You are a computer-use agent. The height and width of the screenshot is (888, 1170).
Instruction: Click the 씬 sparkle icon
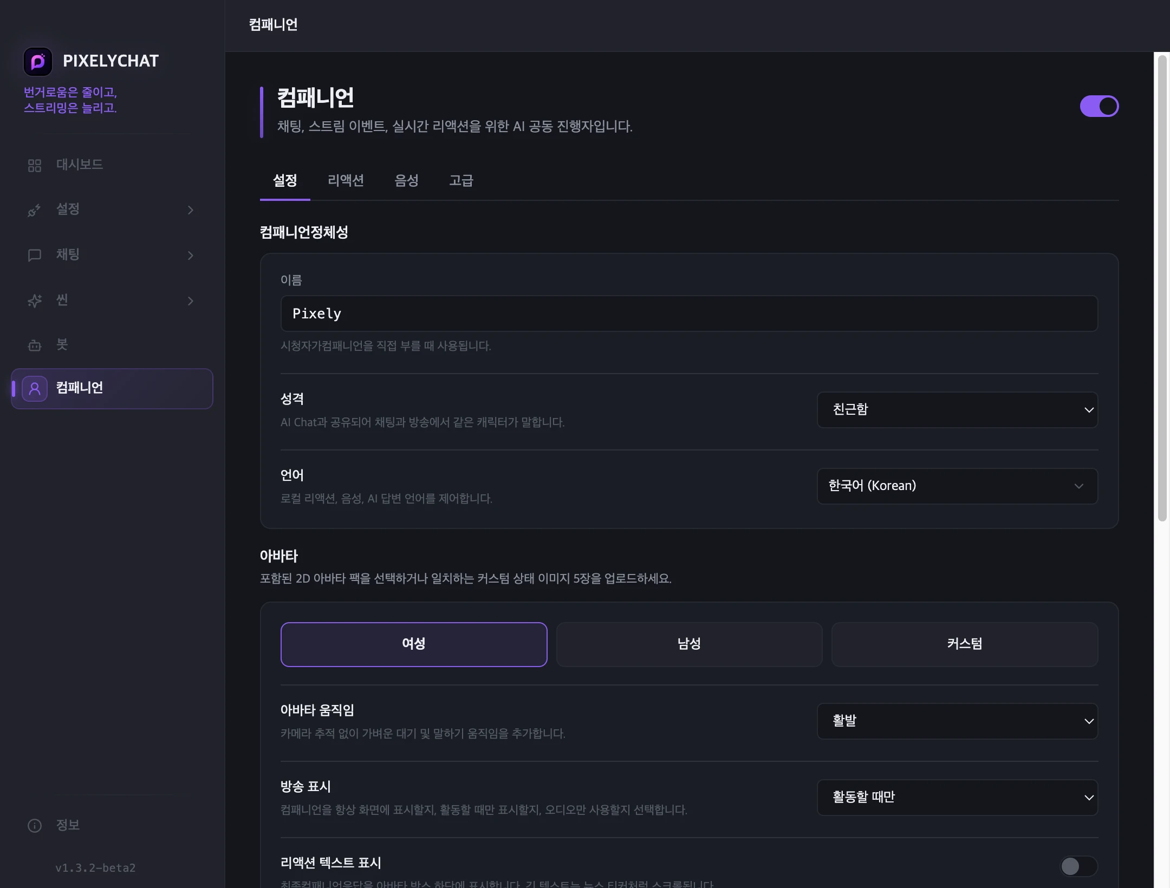[x=35, y=301]
